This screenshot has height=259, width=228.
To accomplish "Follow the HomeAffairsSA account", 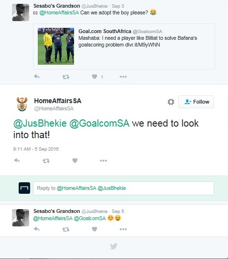I will click(x=196, y=102).
